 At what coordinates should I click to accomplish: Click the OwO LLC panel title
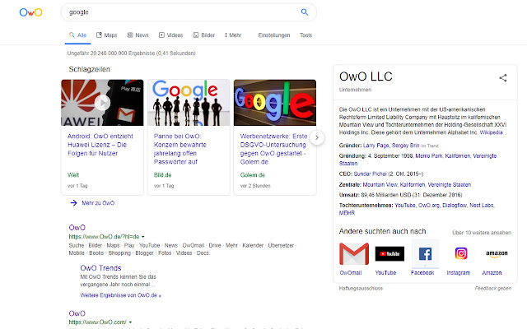pos(366,76)
